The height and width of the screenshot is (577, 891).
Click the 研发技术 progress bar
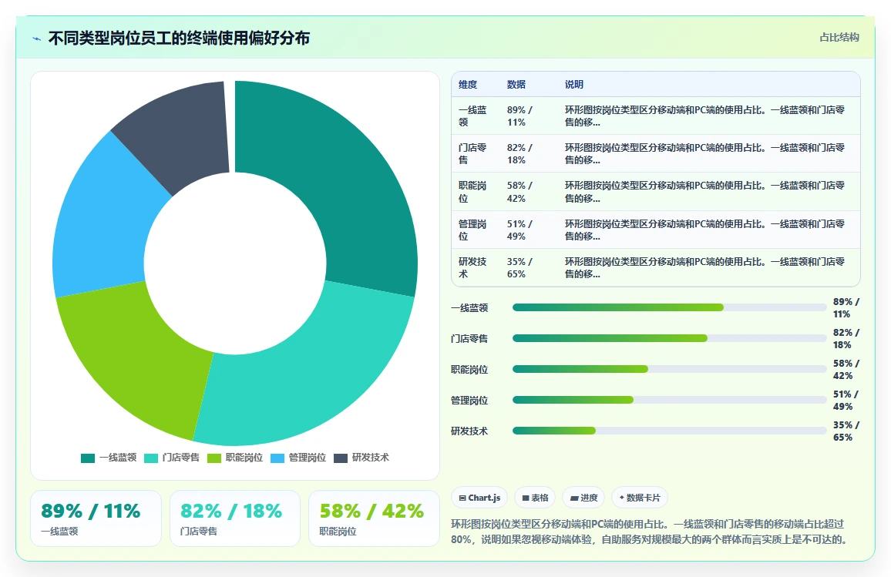[669, 431]
